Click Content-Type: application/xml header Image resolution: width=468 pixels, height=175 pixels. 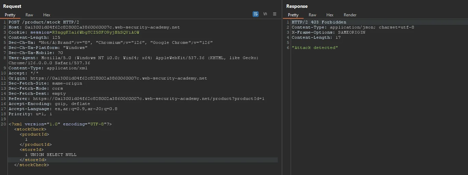(48, 68)
